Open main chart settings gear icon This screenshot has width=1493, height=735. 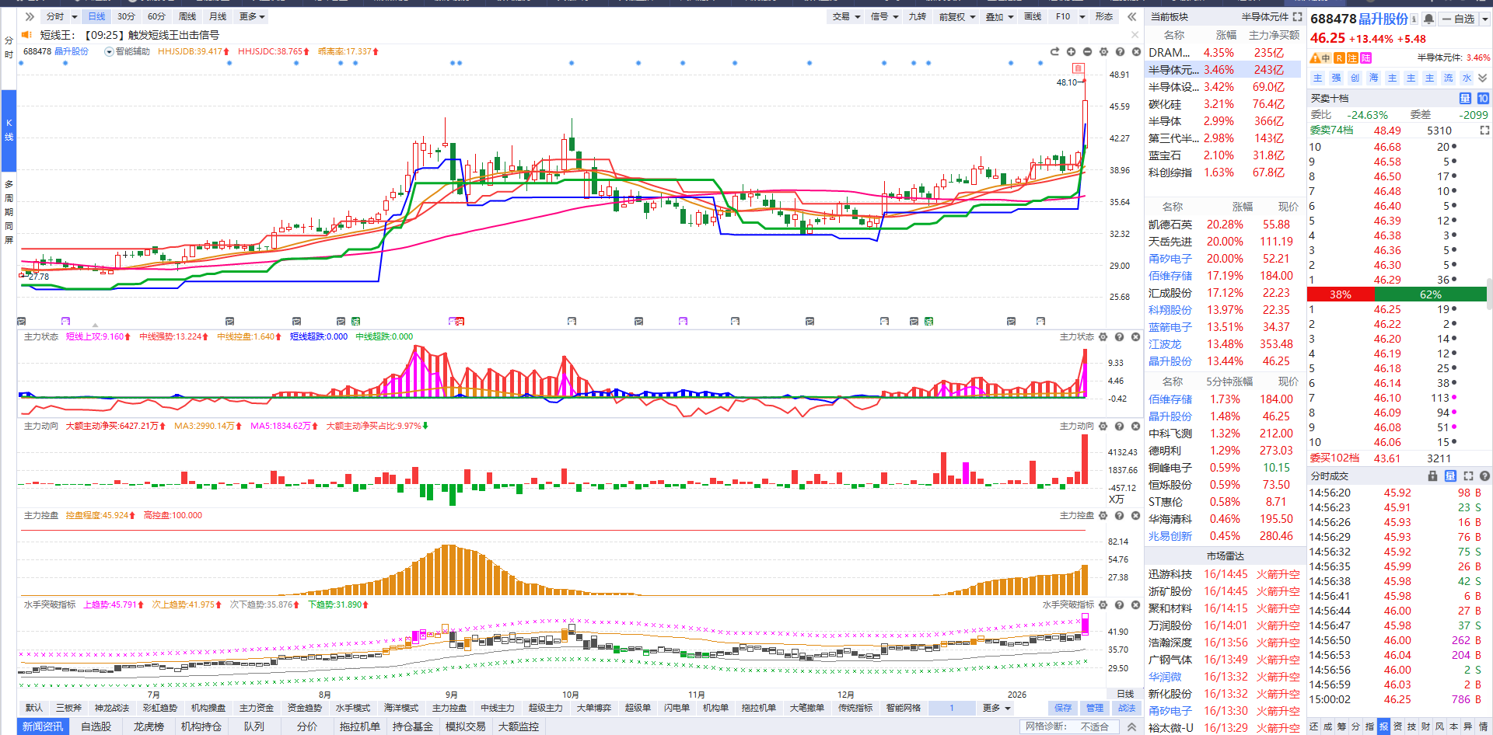pyautogui.click(x=1103, y=52)
